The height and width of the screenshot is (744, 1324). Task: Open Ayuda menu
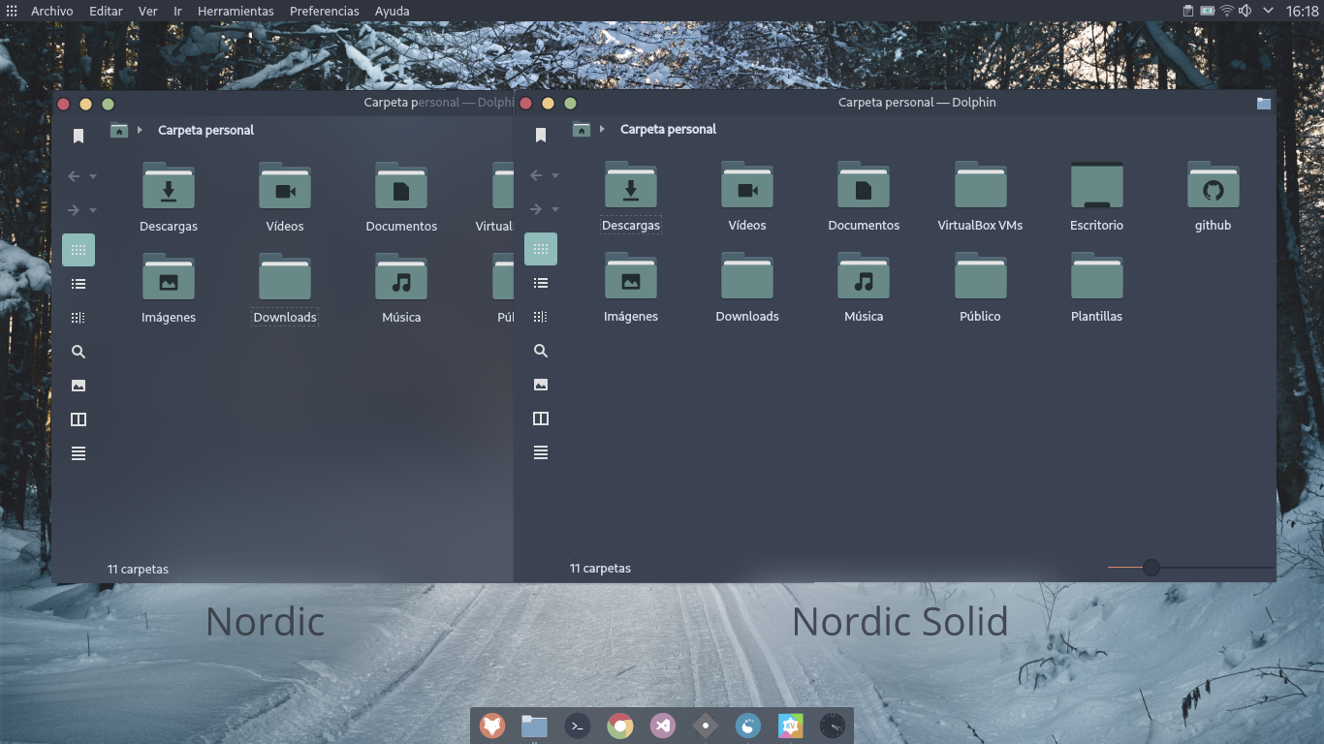tap(392, 11)
